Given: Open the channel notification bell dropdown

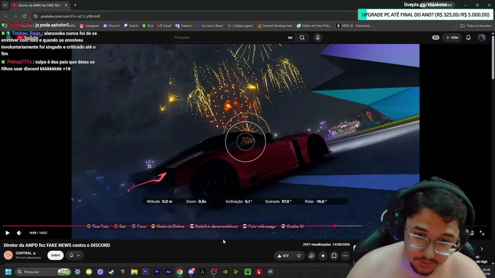Looking at the screenshot, I should click(x=75, y=255).
